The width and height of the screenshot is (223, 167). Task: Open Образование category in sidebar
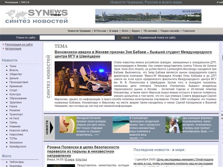coord(18,98)
